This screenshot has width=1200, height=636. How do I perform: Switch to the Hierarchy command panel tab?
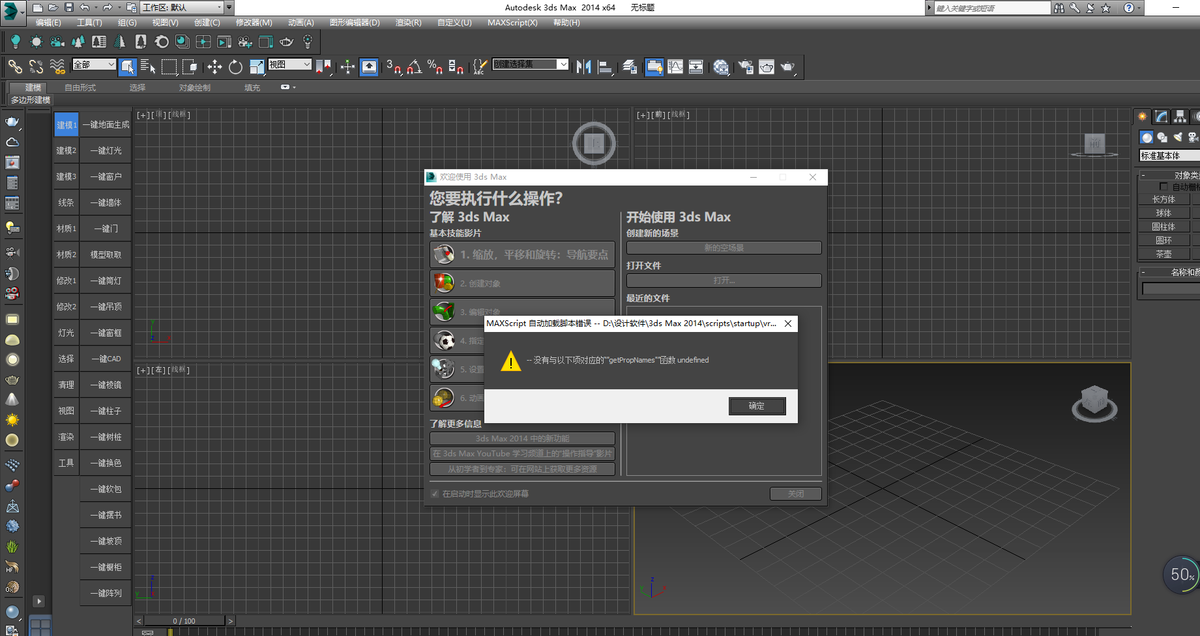point(1180,117)
